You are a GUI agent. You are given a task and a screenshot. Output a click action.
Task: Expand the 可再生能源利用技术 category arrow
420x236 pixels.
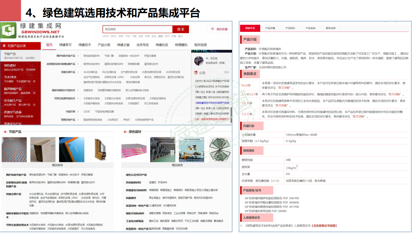[78, 98]
